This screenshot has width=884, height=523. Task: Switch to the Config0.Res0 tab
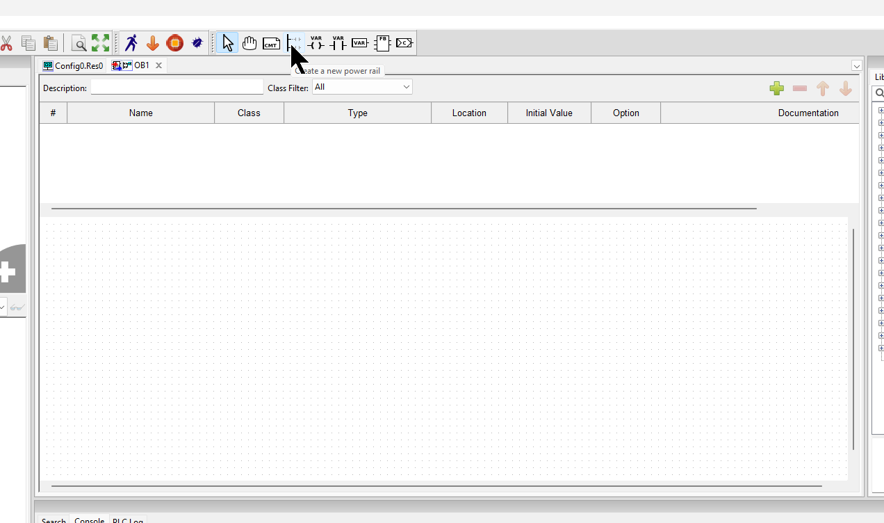pyautogui.click(x=73, y=66)
